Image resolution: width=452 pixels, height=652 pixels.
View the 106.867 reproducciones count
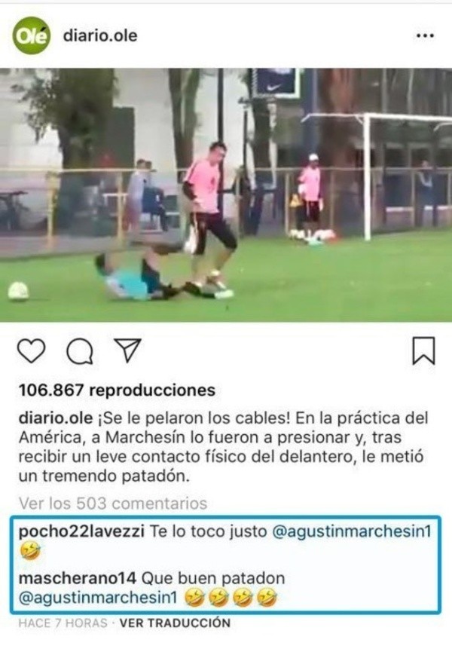tap(118, 390)
